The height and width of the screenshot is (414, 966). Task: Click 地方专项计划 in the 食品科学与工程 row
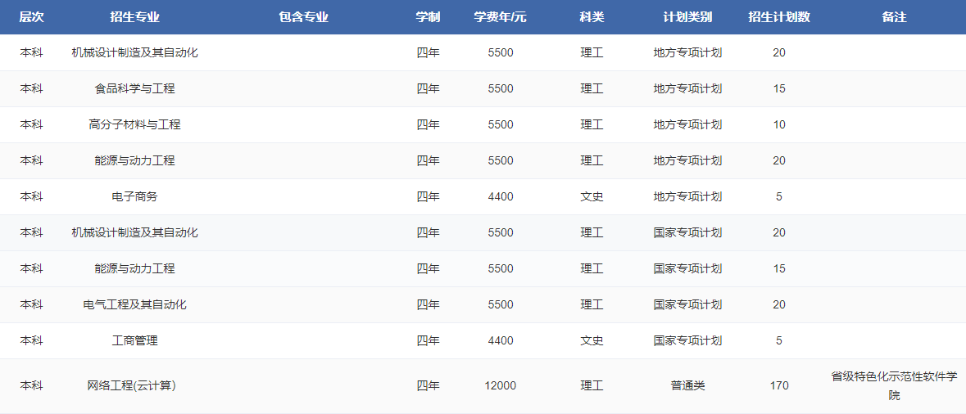(x=687, y=88)
